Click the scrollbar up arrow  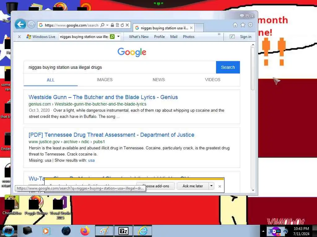[253, 45]
